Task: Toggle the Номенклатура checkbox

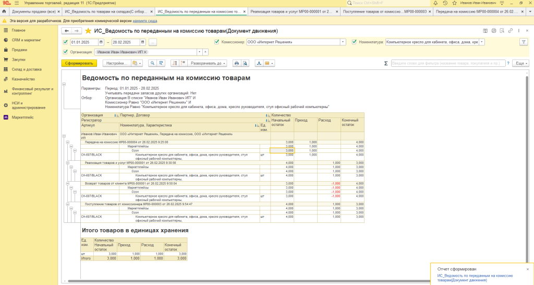Action: pyautogui.click(x=354, y=42)
